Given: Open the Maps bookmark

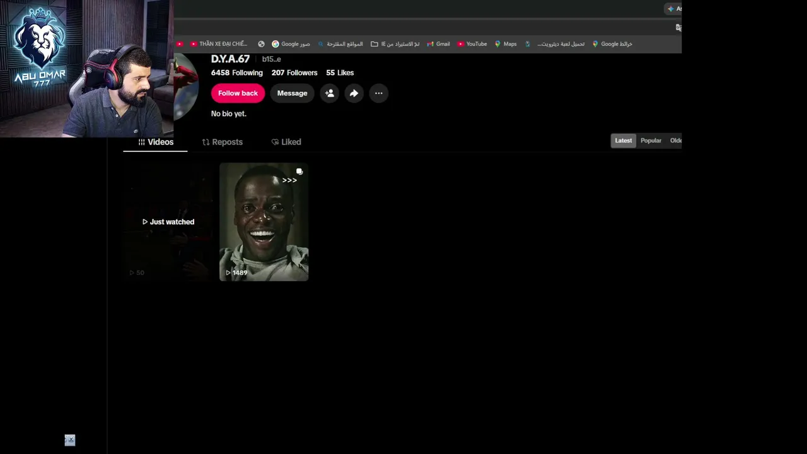Looking at the screenshot, I should tap(506, 44).
